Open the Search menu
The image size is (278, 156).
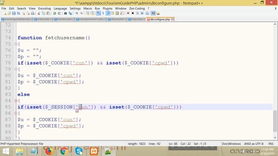21,8
